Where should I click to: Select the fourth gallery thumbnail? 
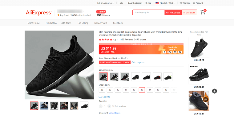[64, 106]
